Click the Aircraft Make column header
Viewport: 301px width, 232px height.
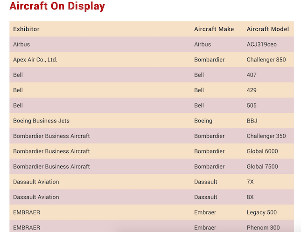(214, 29)
